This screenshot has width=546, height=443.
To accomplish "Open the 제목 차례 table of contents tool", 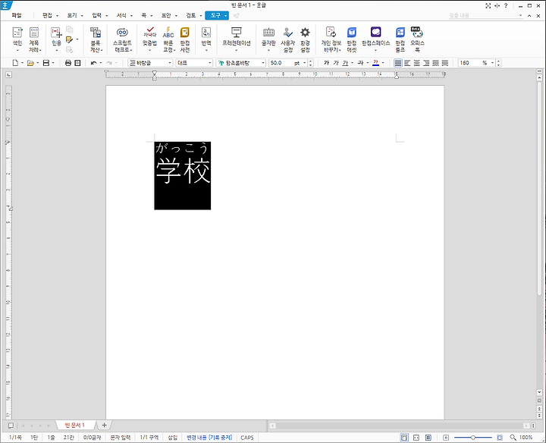I will (34, 39).
